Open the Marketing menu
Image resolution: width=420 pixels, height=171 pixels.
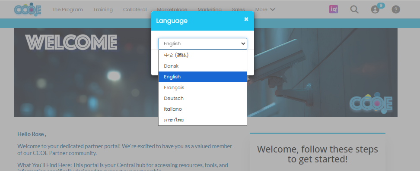tap(210, 9)
